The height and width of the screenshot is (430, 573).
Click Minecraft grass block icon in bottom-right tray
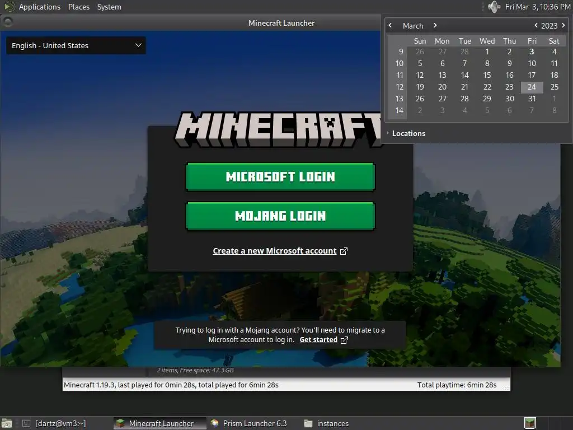click(530, 423)
